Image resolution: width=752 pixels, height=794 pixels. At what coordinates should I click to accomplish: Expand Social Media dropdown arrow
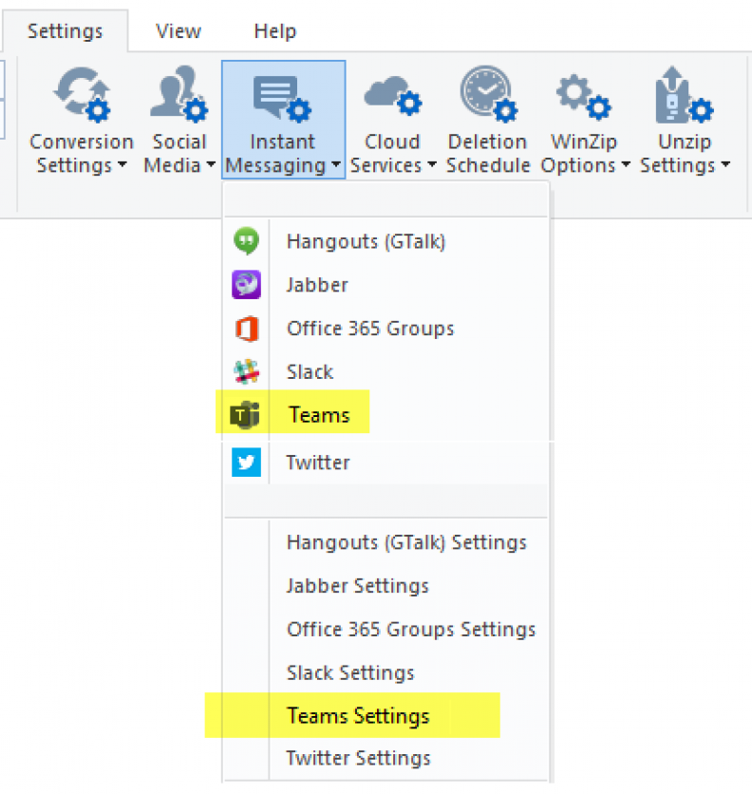point(211,164)
